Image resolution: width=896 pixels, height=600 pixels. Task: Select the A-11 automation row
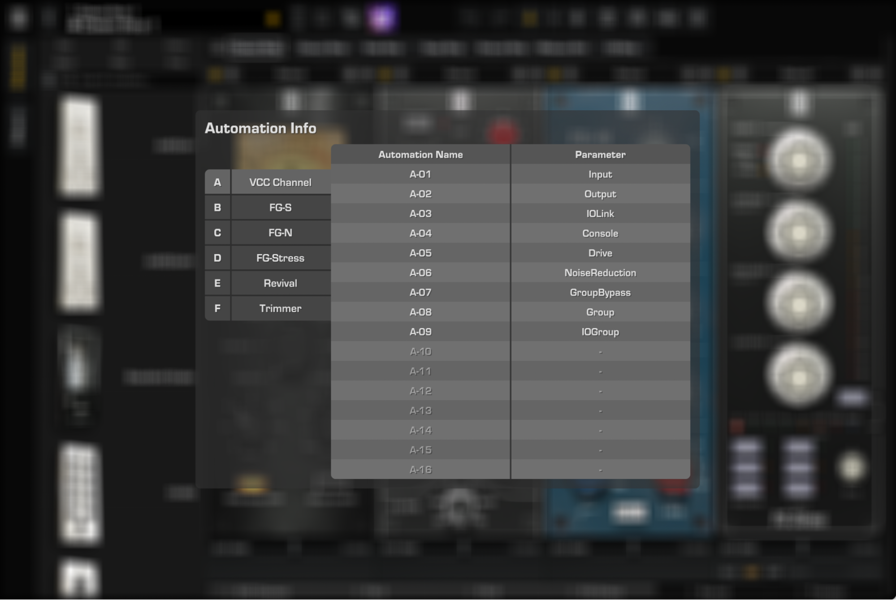[x=511, y=371]
